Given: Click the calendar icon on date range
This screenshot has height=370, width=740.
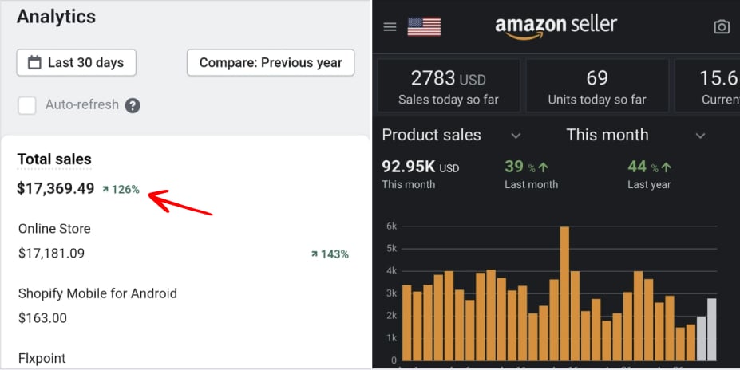Looking at the screenshot, I should 34,62.
